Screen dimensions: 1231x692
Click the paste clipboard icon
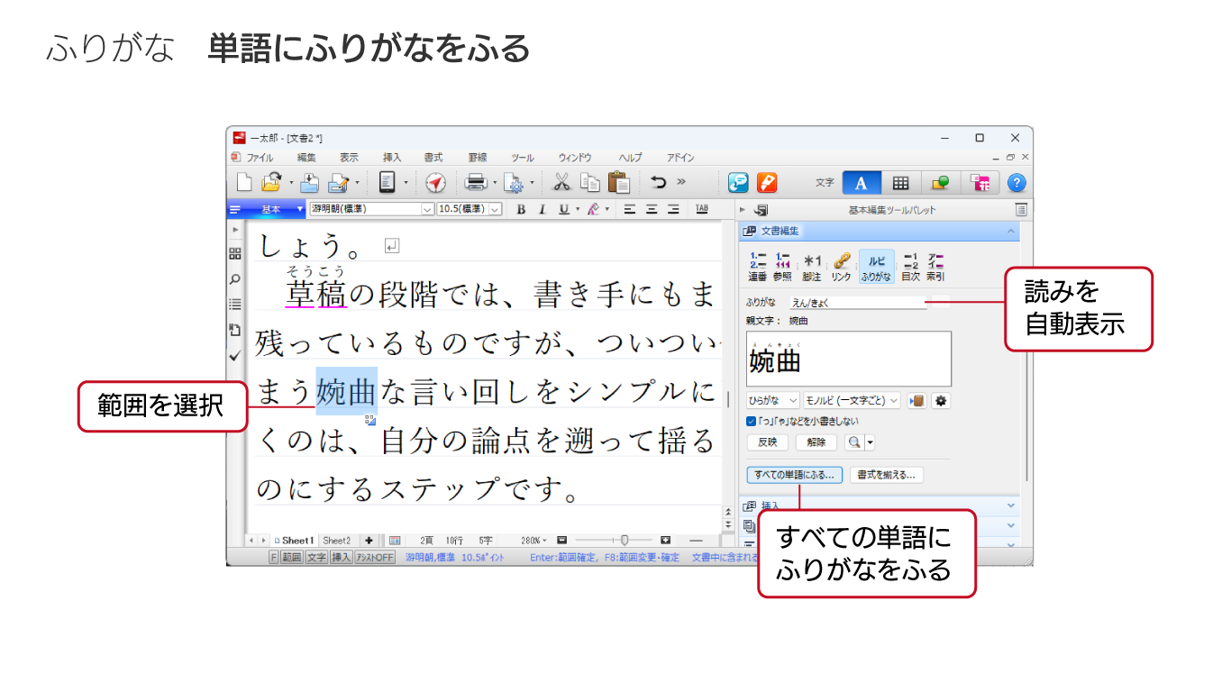(618, 183)
